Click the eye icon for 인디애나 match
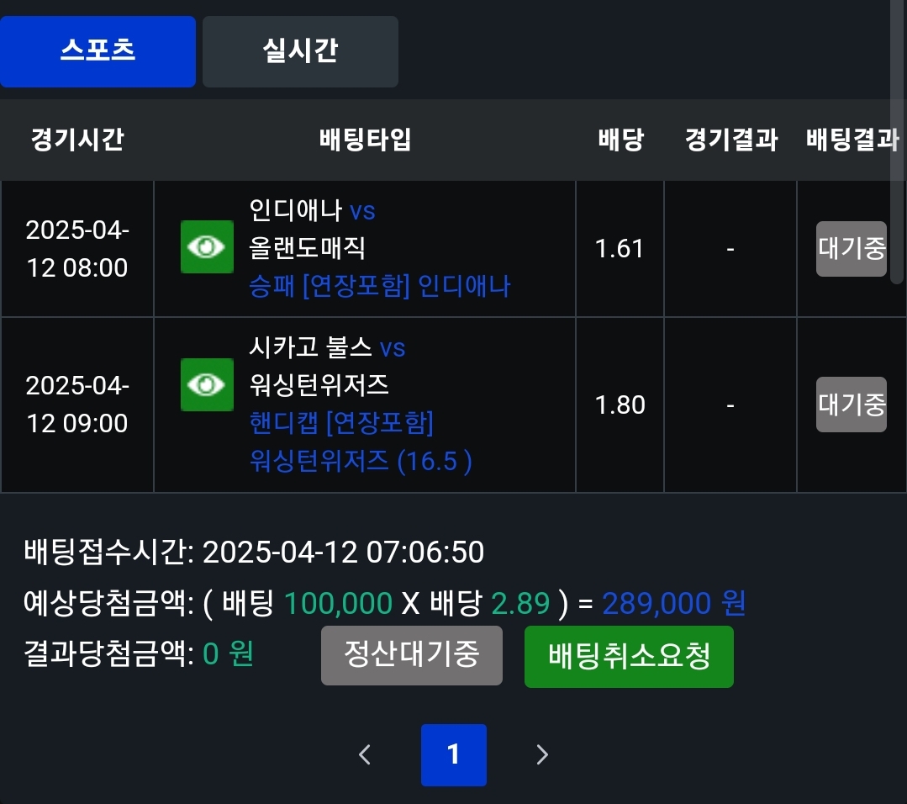Image resolution: width=907 pixels, height=804 pixels. pos(207,247)
